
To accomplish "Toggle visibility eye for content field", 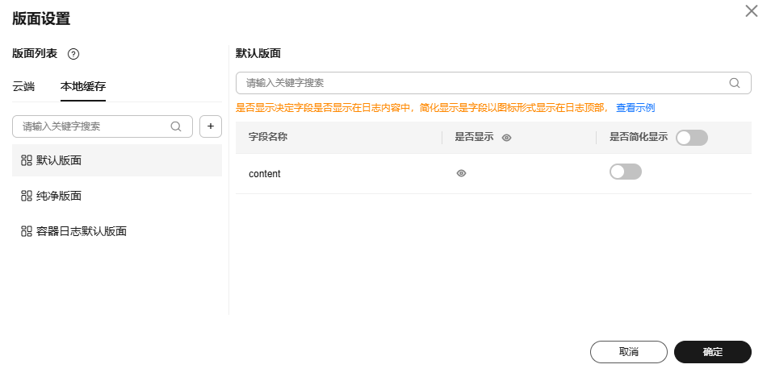I will (x=461, y=173).
